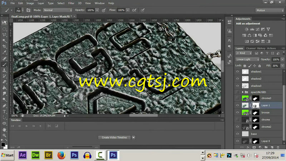Viewport: 286px width, 161px height.
Task: Open the layer Kind filter dropdown
Action: pos(243,53)
